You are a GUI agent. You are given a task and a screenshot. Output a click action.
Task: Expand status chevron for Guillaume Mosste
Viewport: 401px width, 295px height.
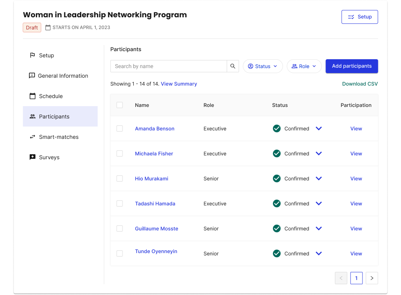[x=319, y=228]
